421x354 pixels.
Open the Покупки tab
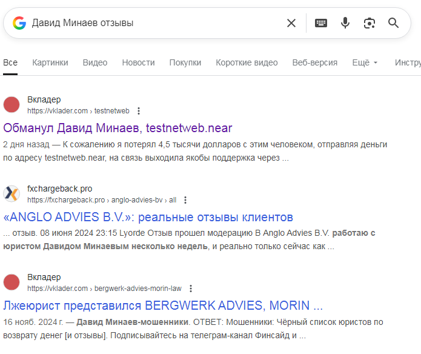pyautogui.click(x=185, y=62)
